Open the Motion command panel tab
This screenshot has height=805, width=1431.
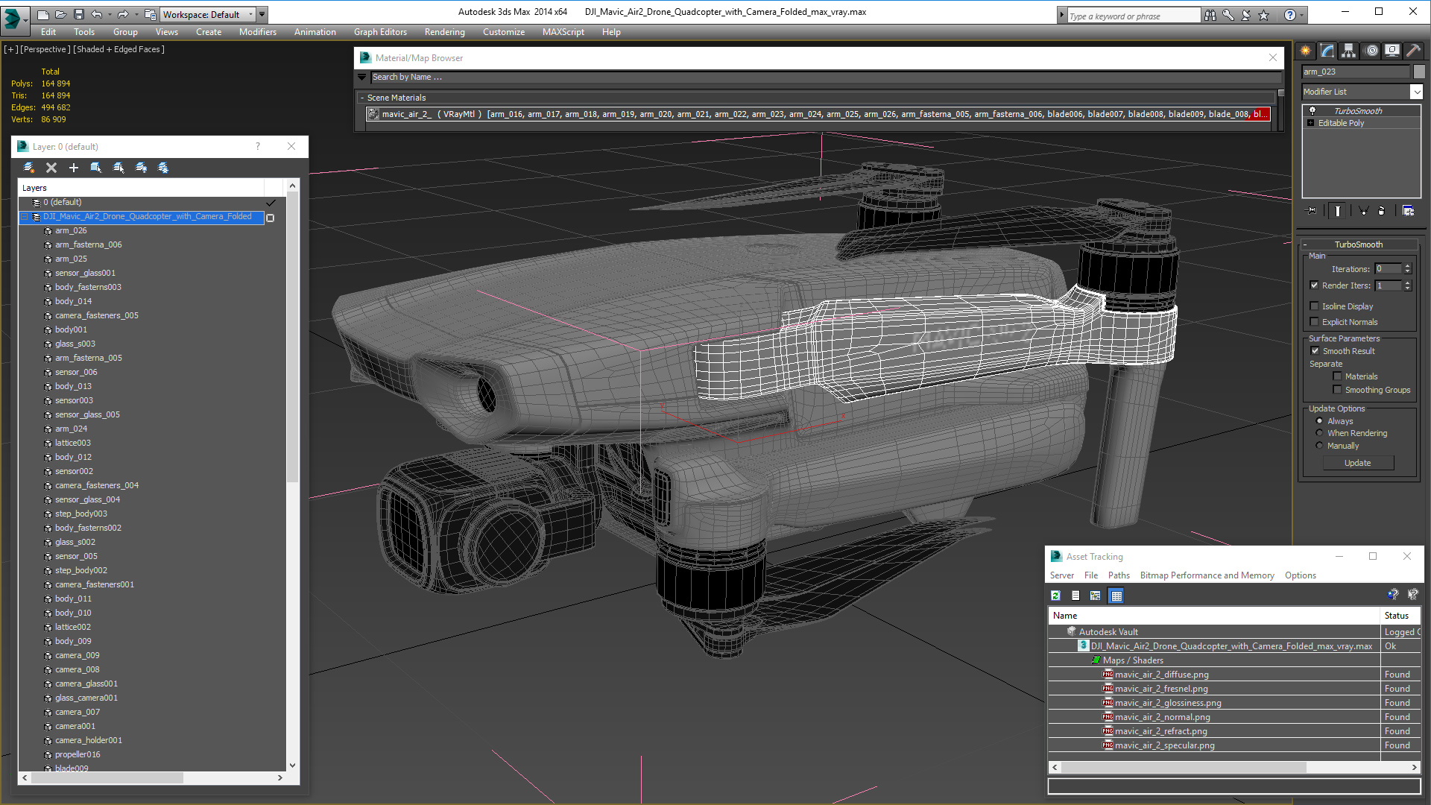click(x=1371, y=51)
